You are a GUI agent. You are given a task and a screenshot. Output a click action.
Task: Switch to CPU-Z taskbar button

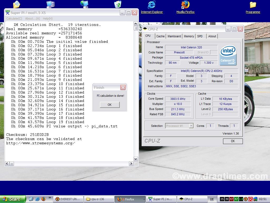(x=192, y=199)
